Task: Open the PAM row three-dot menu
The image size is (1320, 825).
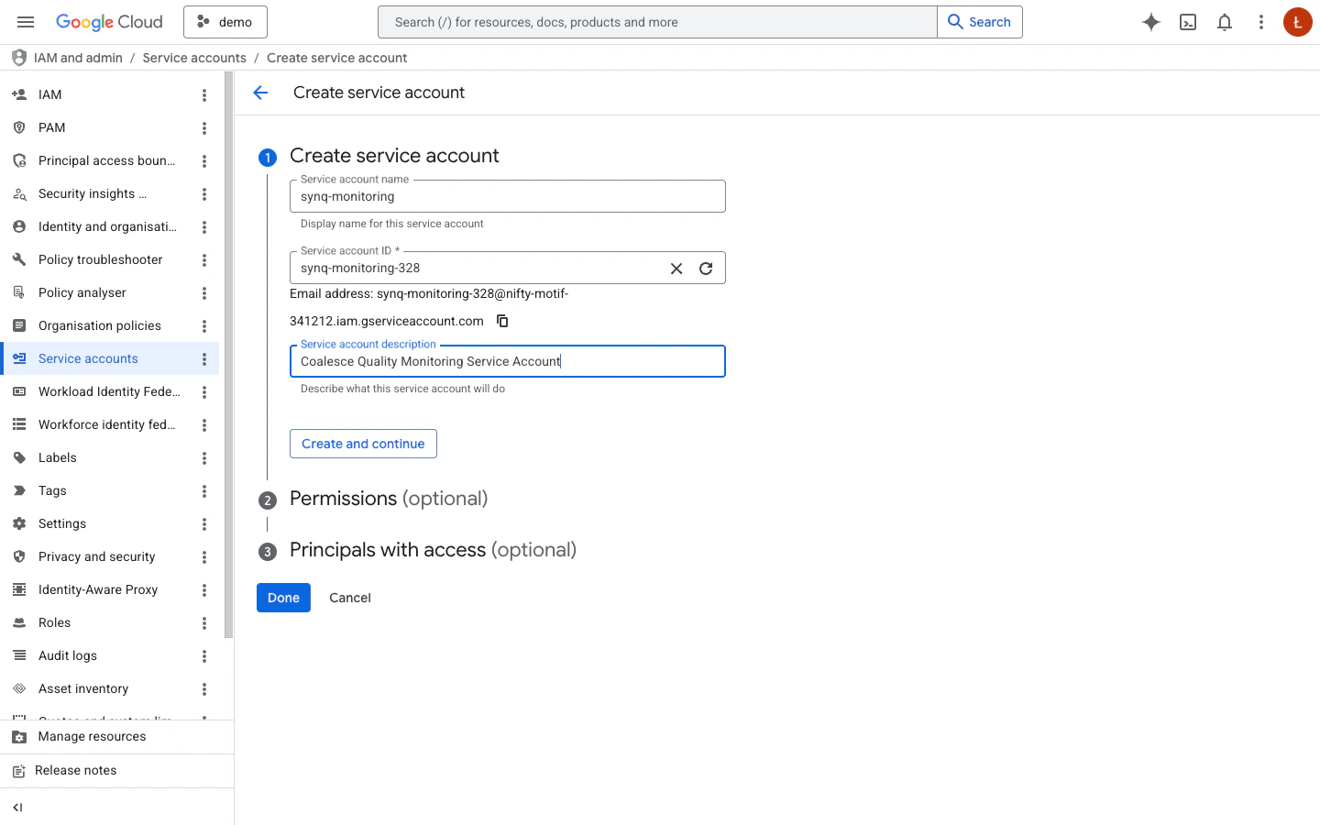Action: (204, 127)
